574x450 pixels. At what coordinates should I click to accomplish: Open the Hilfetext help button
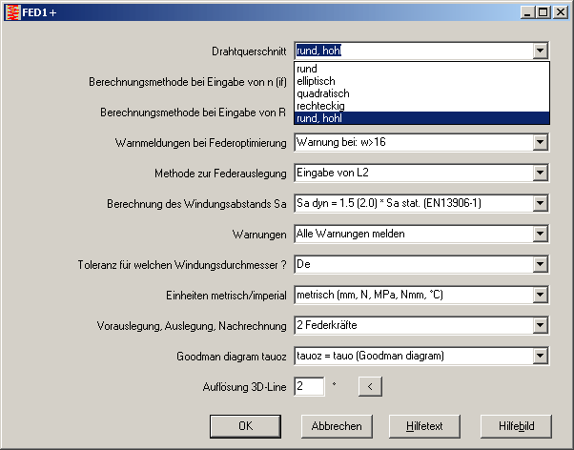426,425
